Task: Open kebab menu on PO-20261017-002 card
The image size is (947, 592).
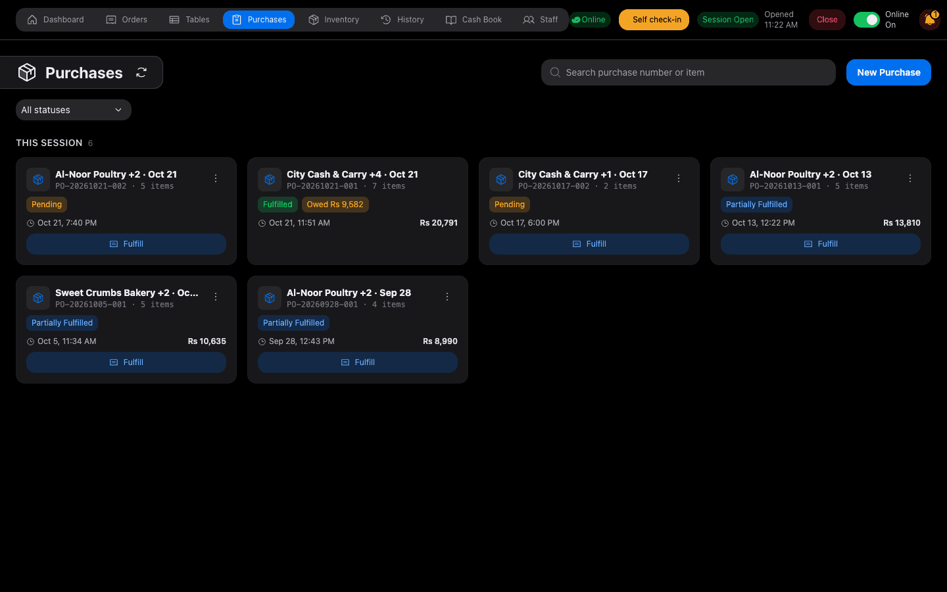Action: pyautogui.click(x=679, y=178)
